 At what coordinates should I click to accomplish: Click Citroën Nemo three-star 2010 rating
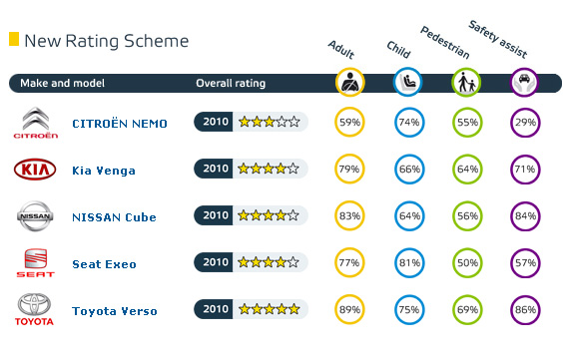(251, 122)
